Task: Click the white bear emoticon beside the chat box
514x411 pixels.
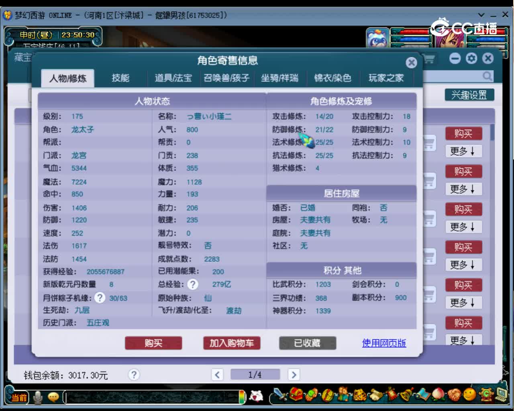Action: 256,397
